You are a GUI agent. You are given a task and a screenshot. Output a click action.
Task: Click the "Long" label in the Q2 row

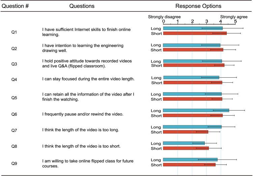point(156,45)
